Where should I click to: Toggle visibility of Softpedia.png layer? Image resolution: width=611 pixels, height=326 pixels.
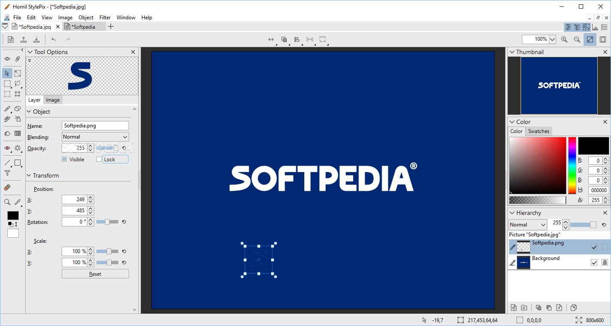pos(594,247)
